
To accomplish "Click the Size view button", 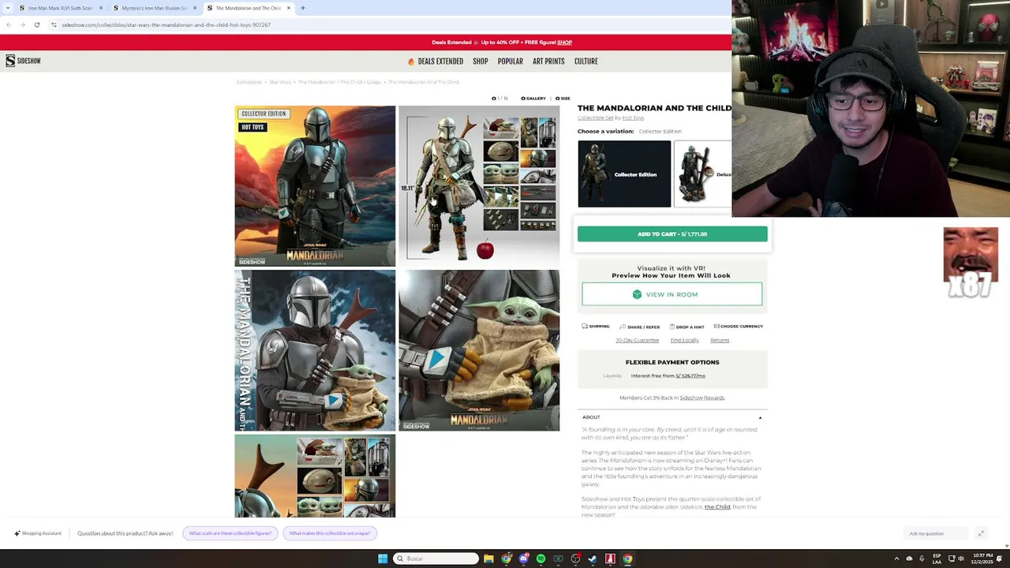I will pyautogui.click(x=563, y=99).
